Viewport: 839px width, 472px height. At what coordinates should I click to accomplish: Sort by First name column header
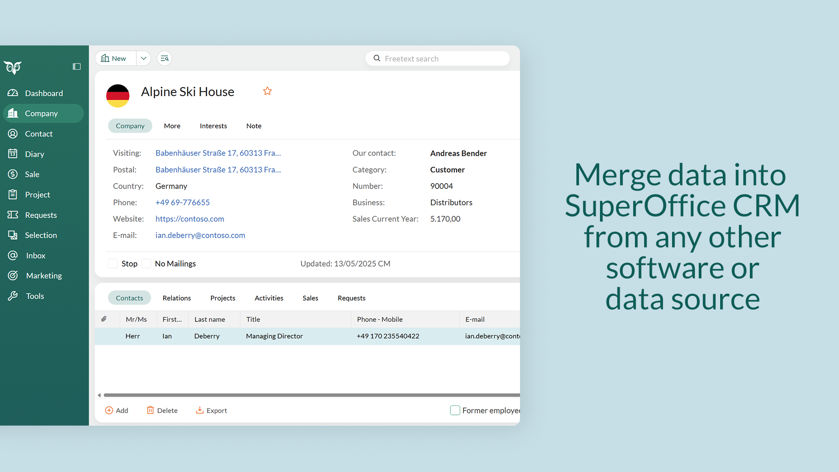click(172, 319)
